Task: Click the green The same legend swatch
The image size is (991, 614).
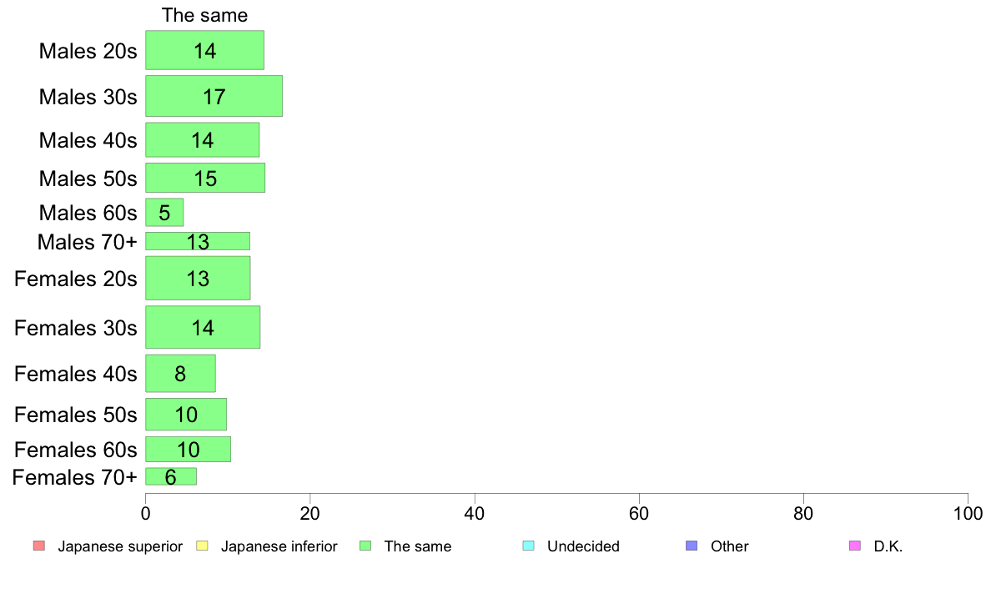Action: [365, 546]
